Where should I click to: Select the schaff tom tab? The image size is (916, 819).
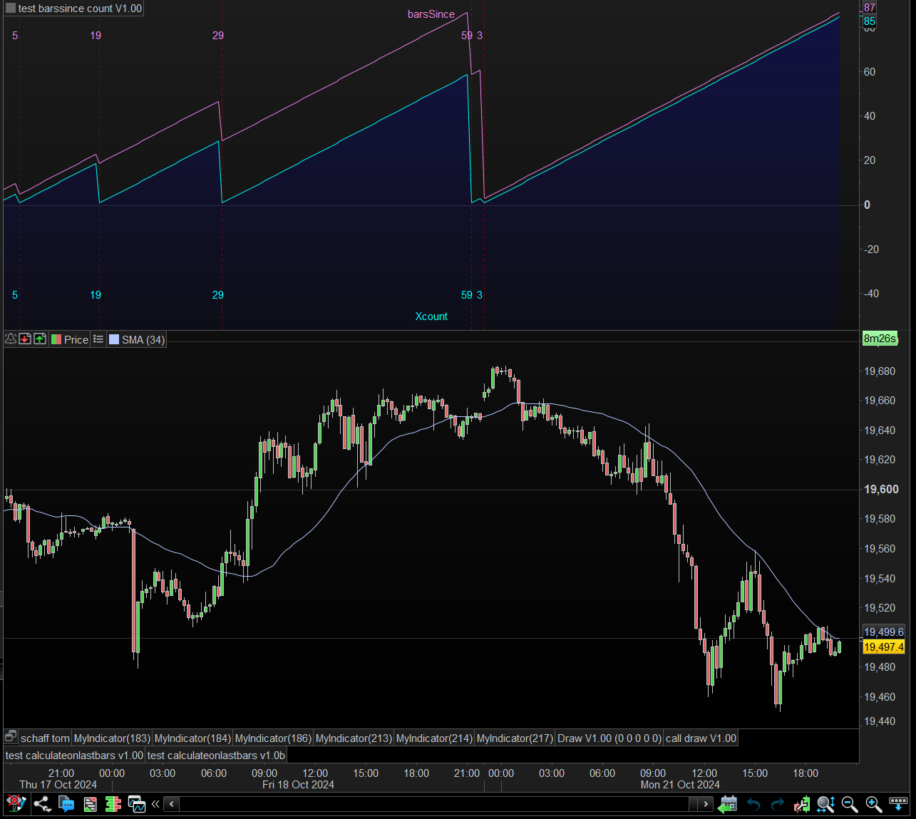click(x=45, y=738)
